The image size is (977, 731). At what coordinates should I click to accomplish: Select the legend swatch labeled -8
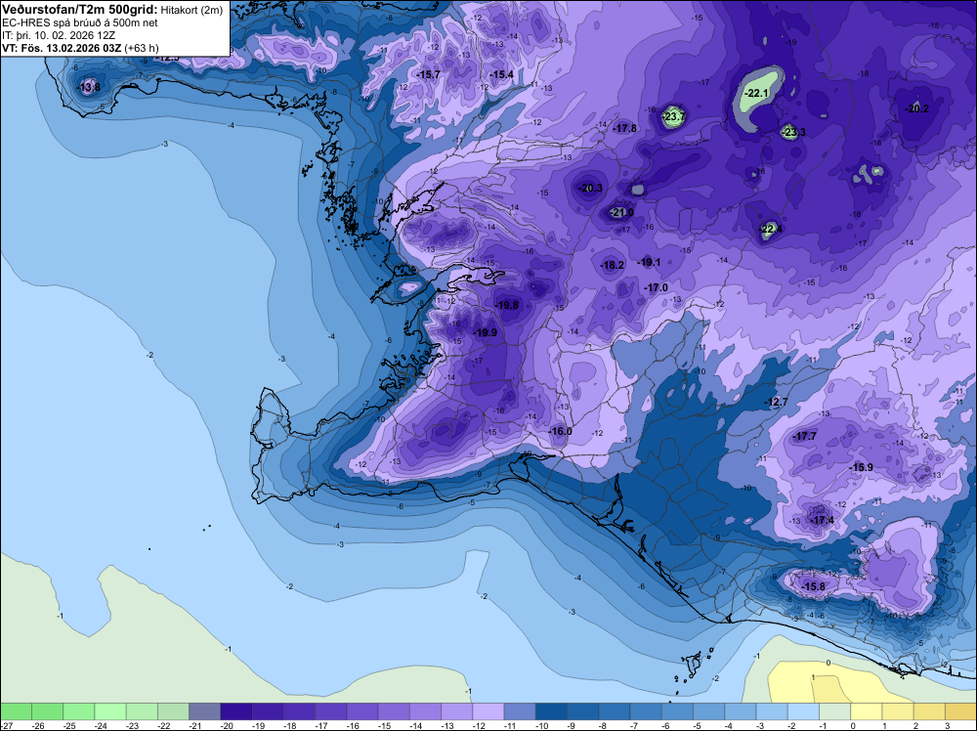coord(615,711)
